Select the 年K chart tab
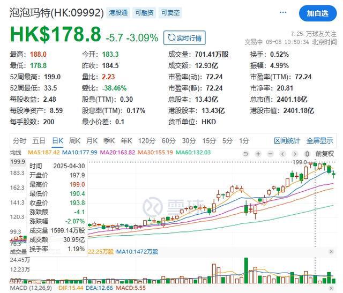This screenshot has width=343, height=293. point(126,140)
